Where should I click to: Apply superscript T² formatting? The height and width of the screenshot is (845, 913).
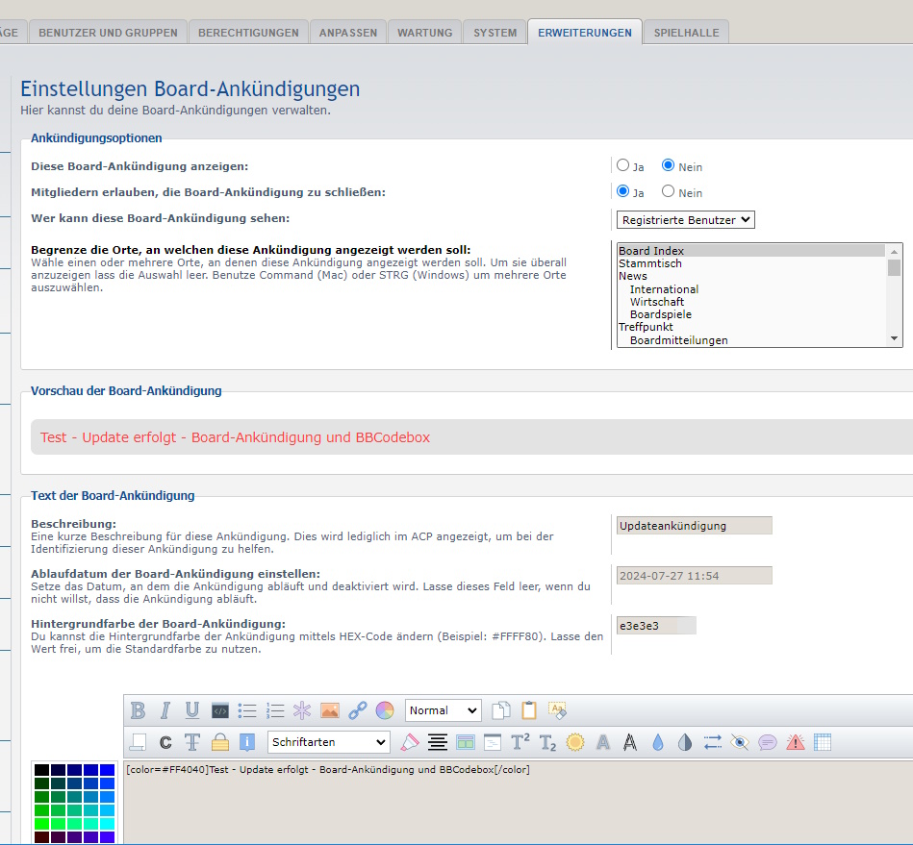[520, 742]
